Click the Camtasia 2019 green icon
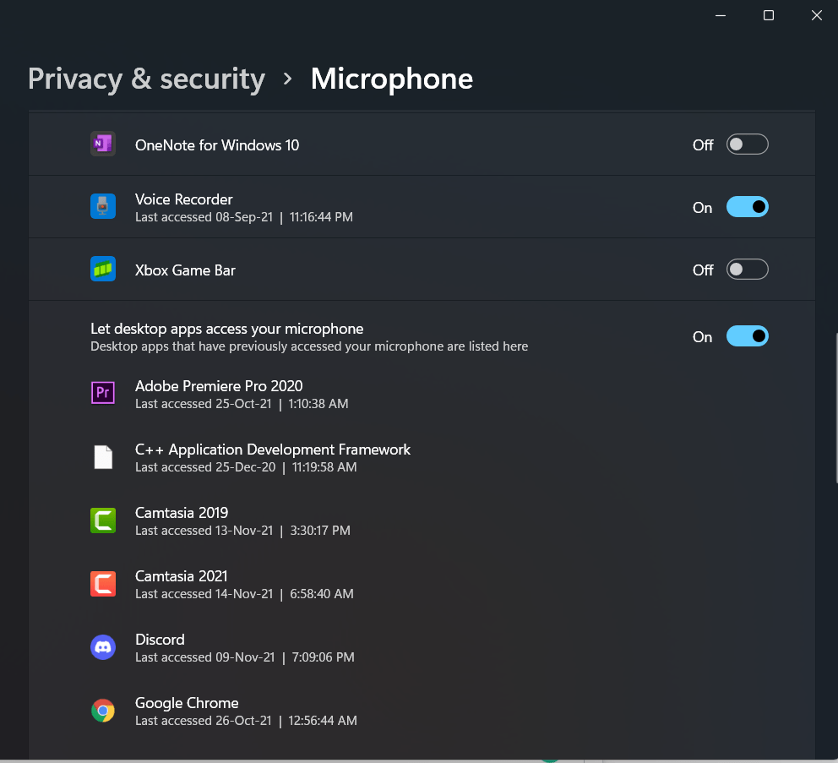The width and height of the screenshot is (838, 763). point(103,520)
